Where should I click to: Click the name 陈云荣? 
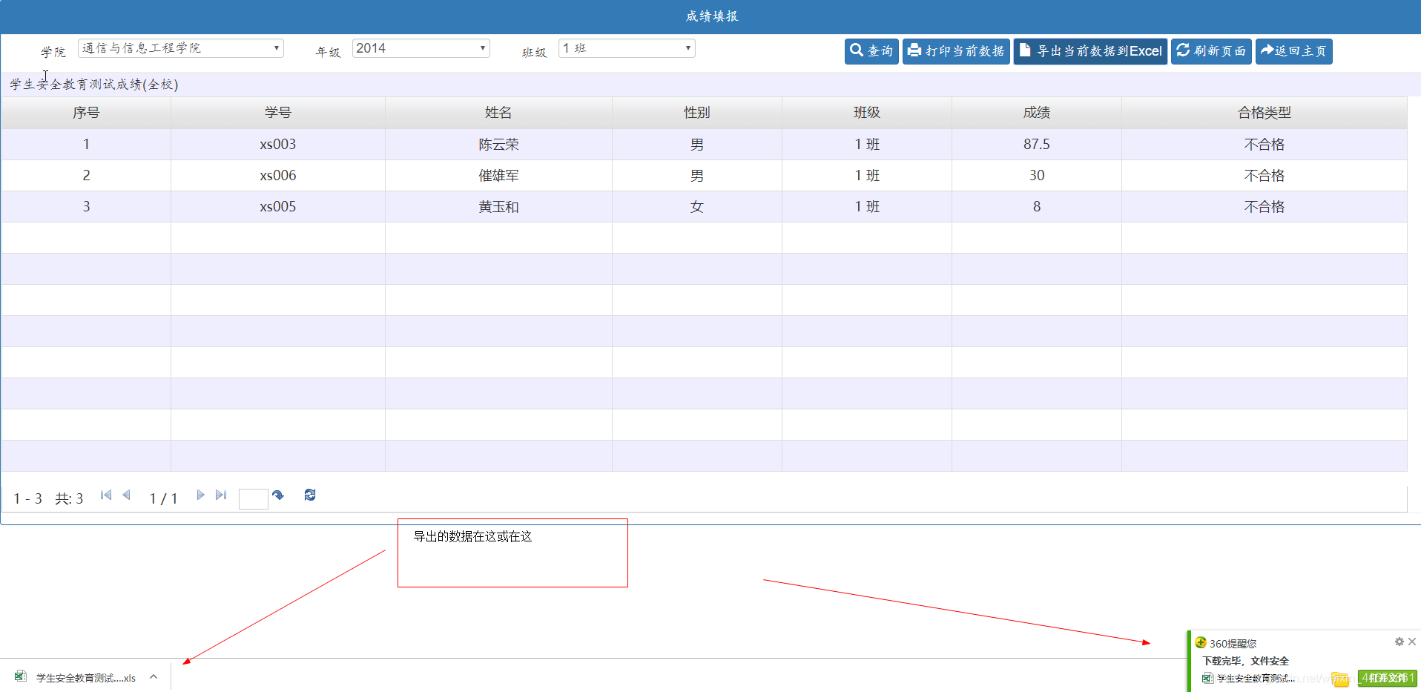[498, 145]
